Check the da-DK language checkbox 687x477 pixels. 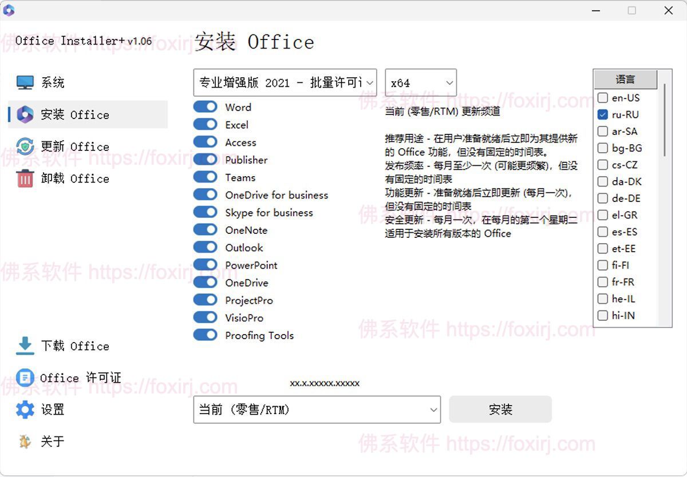click(602, 181)
